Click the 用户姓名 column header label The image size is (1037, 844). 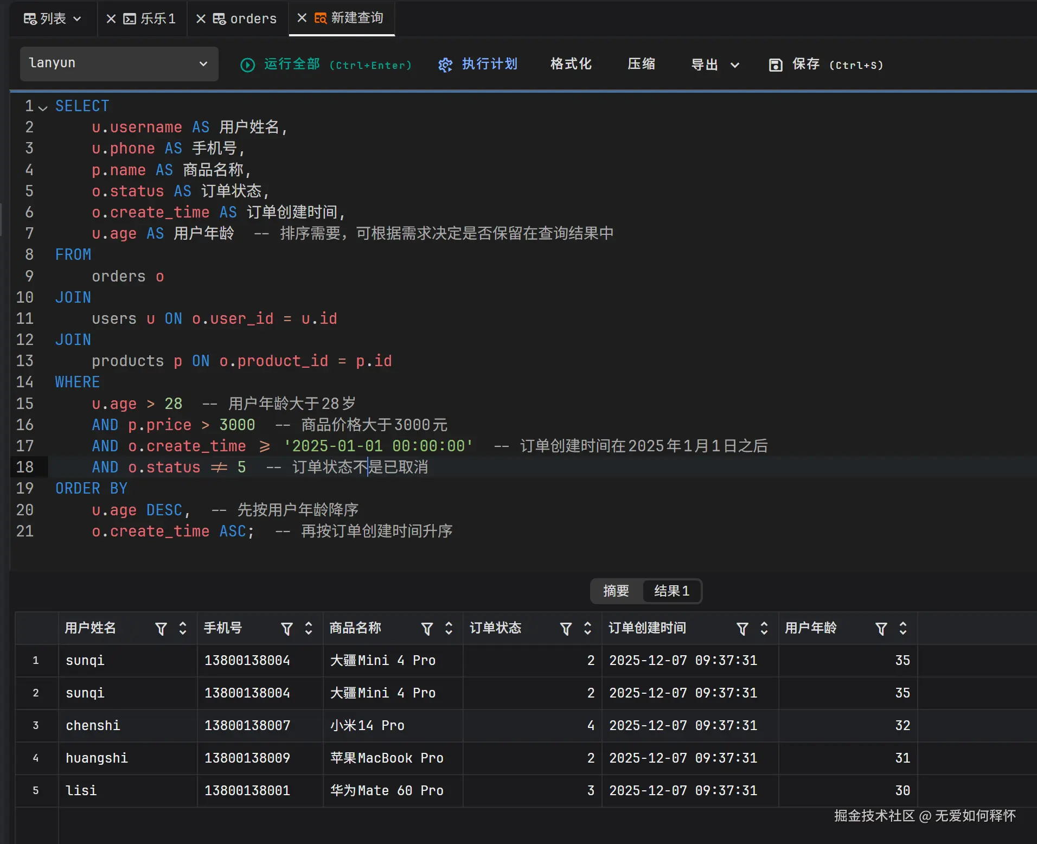coord(91,628)
